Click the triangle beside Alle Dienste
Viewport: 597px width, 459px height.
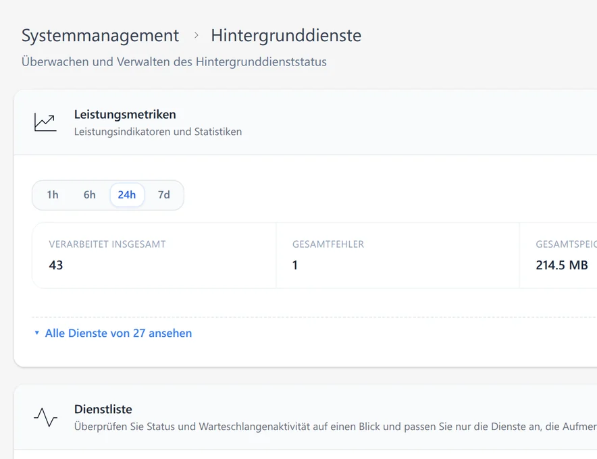pos(37,333)
